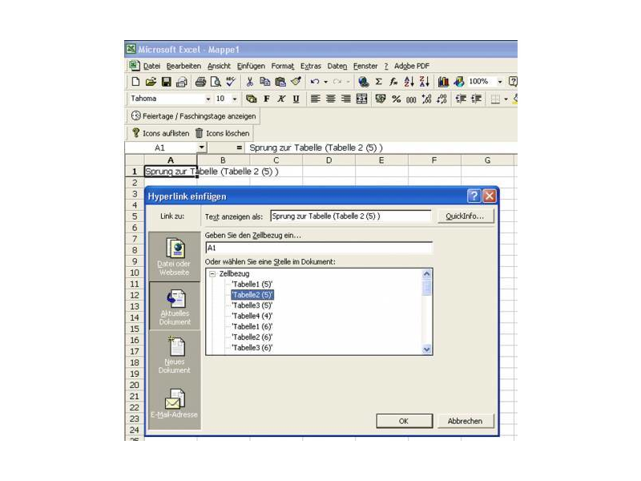Click the Abbrechen button
Viewport: 641px width, 481px height.
coord(466,421)
